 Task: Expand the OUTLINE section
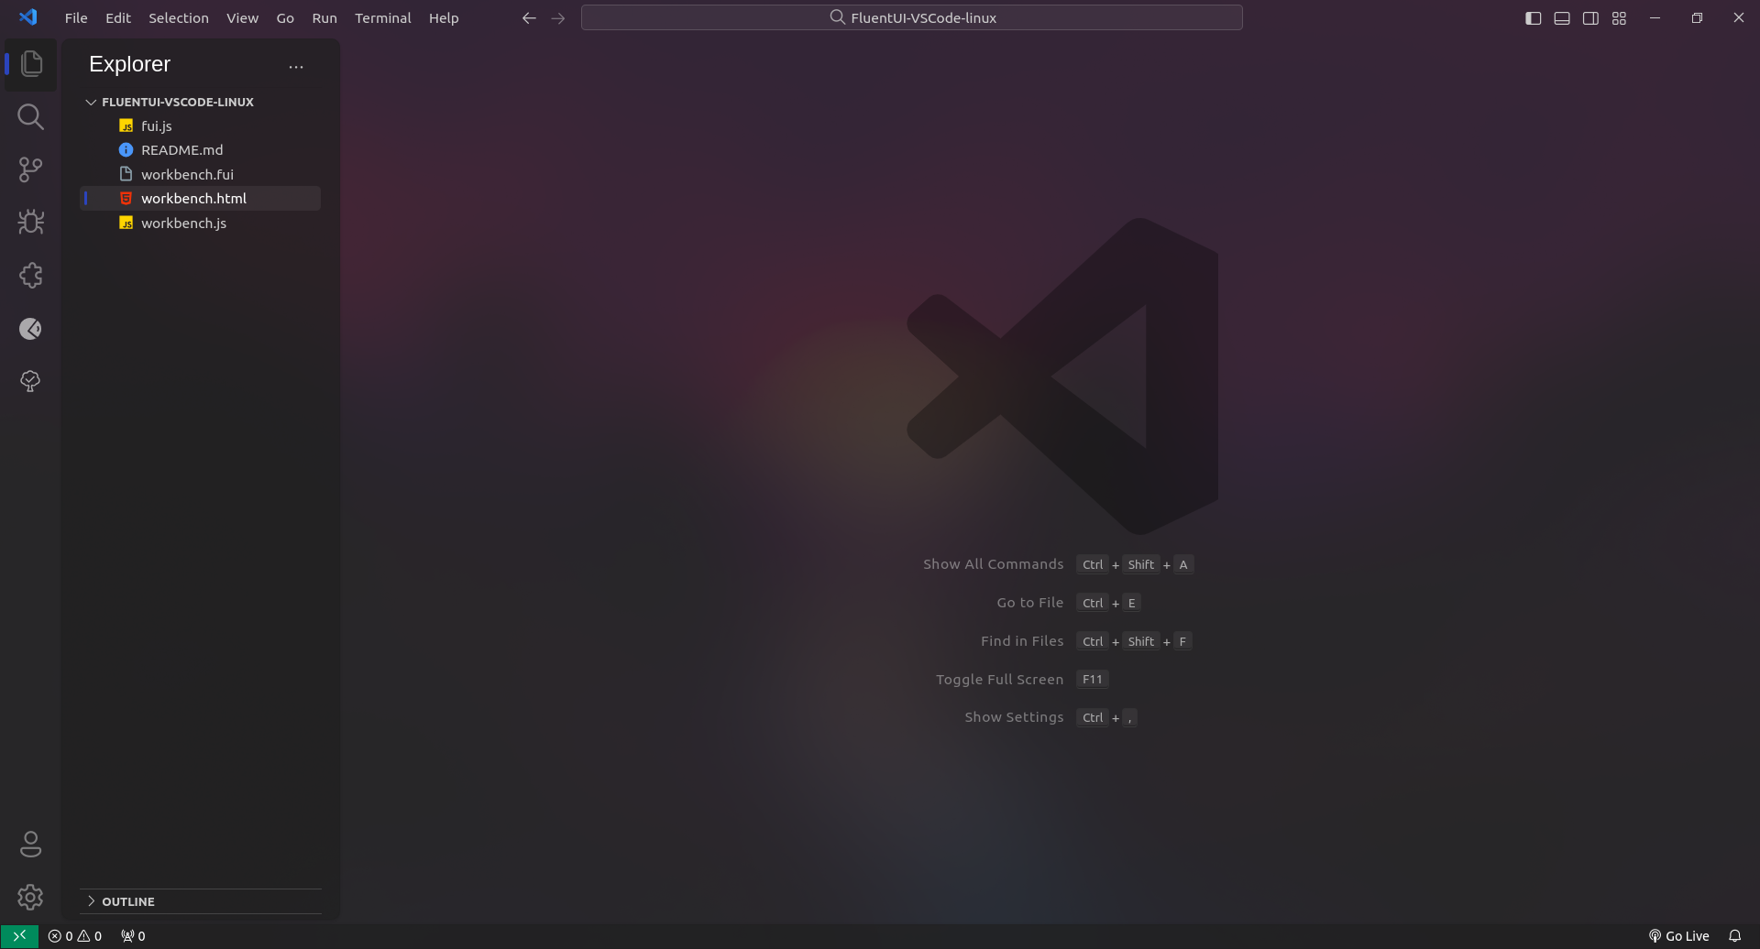(201, 901)
